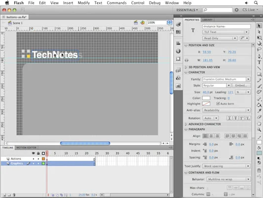Select the Pencil tool

click(259, 80)
